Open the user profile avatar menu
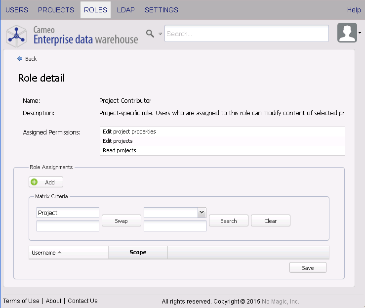This screenshot has height=308, width=365. [x=347, y=33]
